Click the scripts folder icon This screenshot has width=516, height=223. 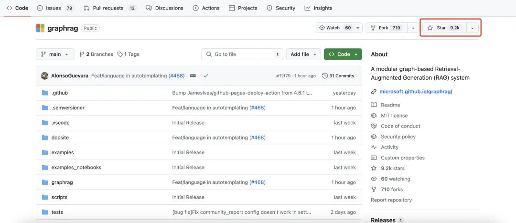click(45, 197)
